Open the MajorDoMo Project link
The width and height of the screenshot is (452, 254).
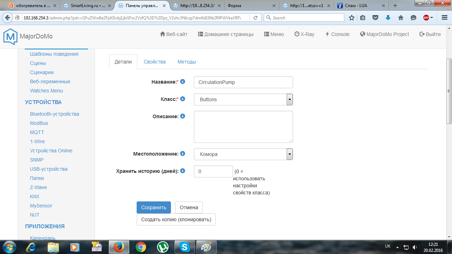[x=385, y=34]
